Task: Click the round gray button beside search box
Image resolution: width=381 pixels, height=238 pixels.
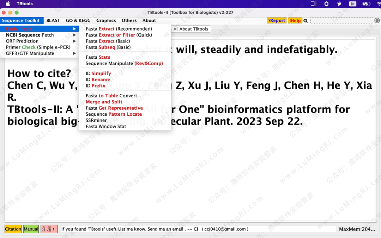Action: pos(377,21)
